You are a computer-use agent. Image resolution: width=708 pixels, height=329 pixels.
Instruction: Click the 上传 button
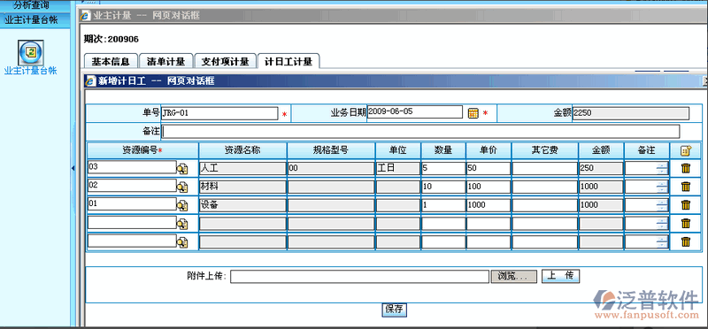point(560,276)
